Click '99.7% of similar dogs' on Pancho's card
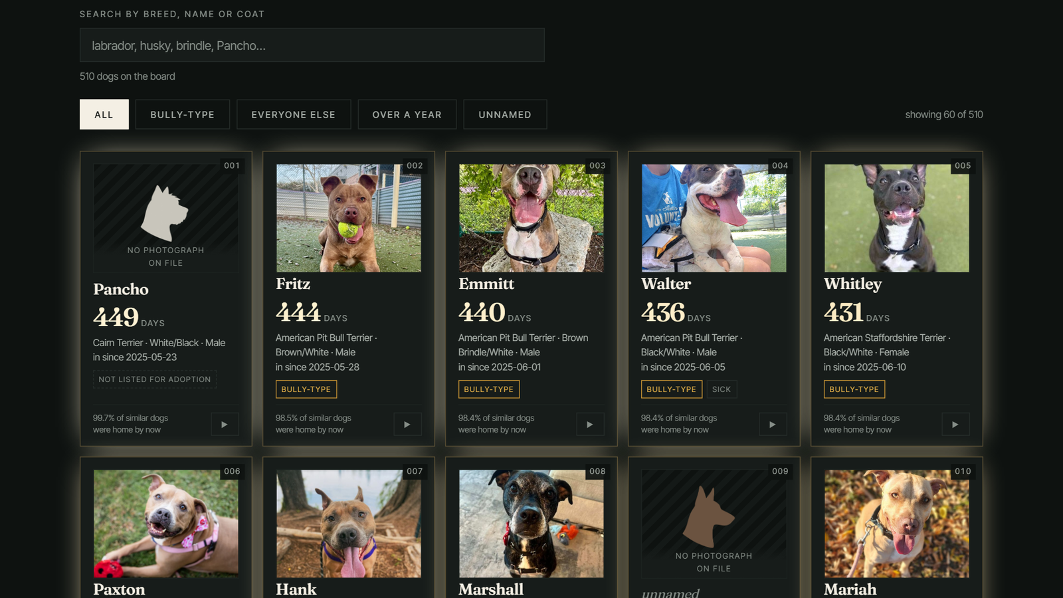Viewport: 1063px width, 598px height. point(130,418)
